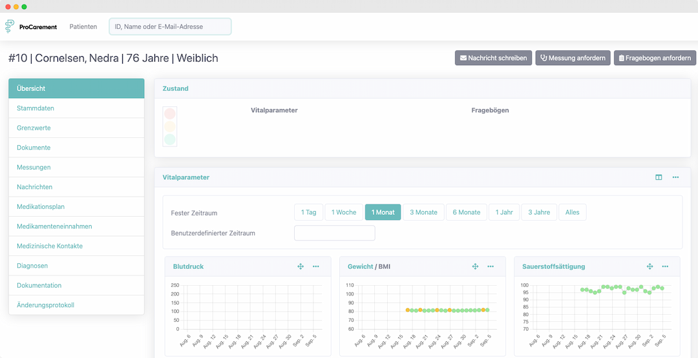Select the Alles time range
The image size is (698, 358).
573,212
